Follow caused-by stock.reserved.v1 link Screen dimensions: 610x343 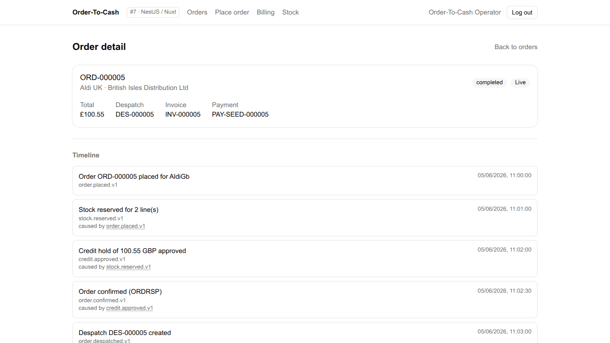pos(128,267)
